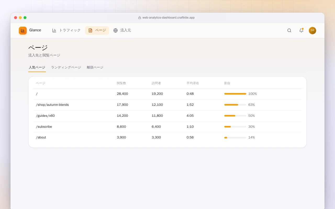The image size is (335, 209).
Task: Click the 3,900 views value
Action: point(121,137)
